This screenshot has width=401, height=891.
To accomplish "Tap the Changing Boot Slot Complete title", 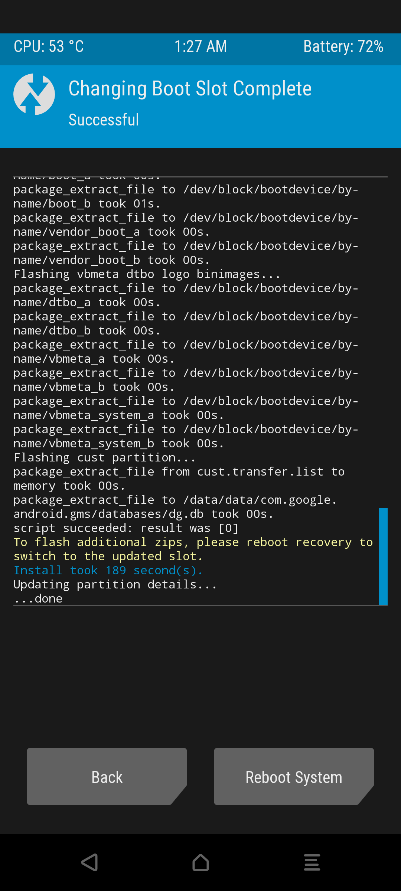I will [190, 89].
